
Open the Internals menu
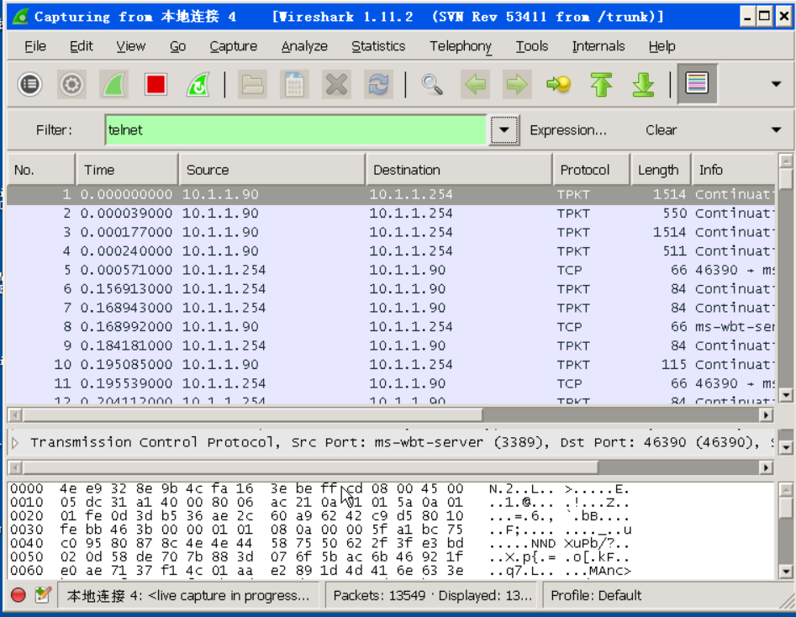[x=598, y=46]
